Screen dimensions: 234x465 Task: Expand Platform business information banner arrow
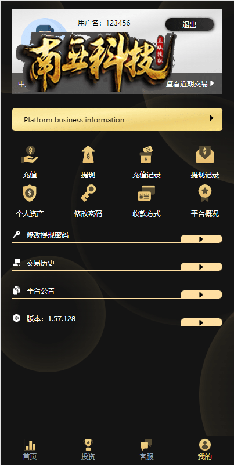211,118
